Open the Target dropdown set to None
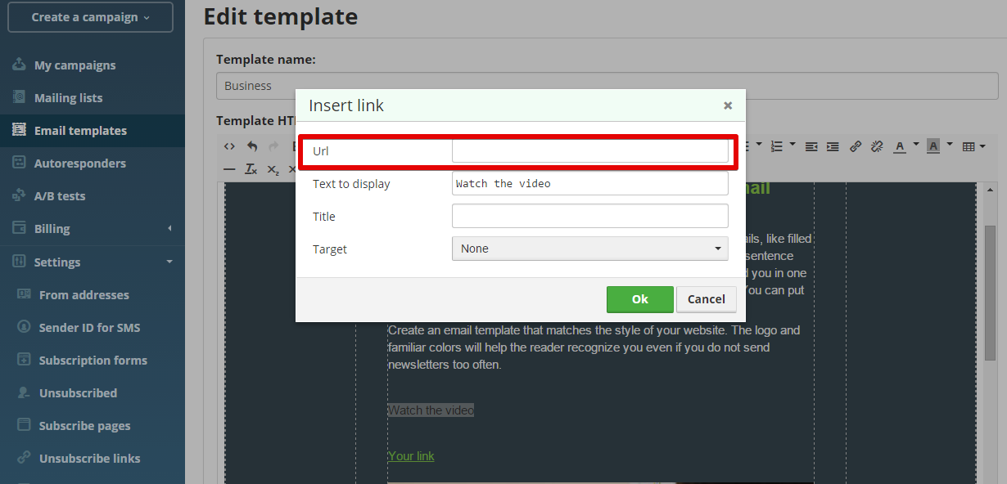 590,249
